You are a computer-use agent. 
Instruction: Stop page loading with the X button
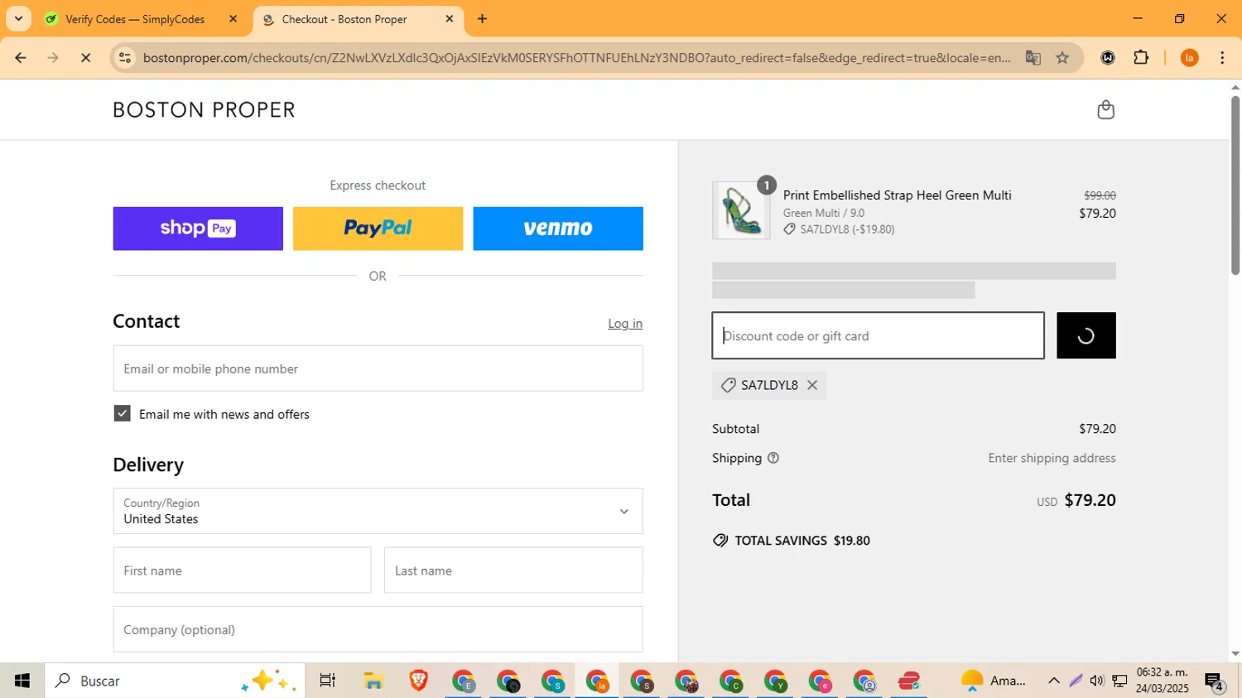pos(85,58)
